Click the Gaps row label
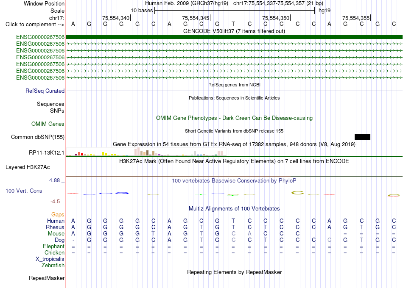This screenshot has width=403, height=288. pyautogui.click(x=58, y=214)
